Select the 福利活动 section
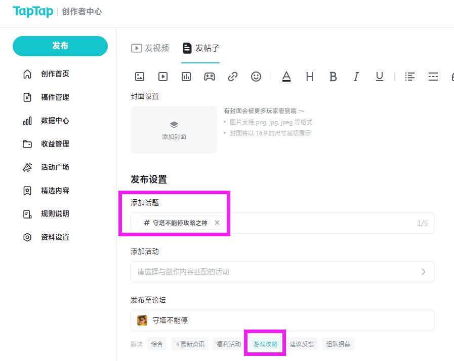Viewport: 454px width, 361px height. 229,344
